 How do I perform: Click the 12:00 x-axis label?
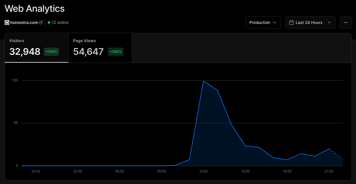203,171
